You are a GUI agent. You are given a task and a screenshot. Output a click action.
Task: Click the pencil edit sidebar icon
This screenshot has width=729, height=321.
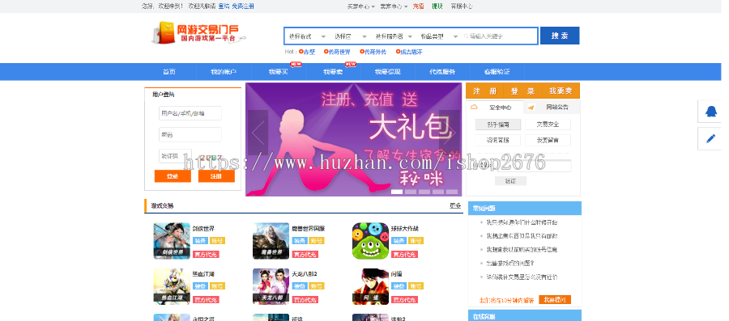tap(711, 138)
